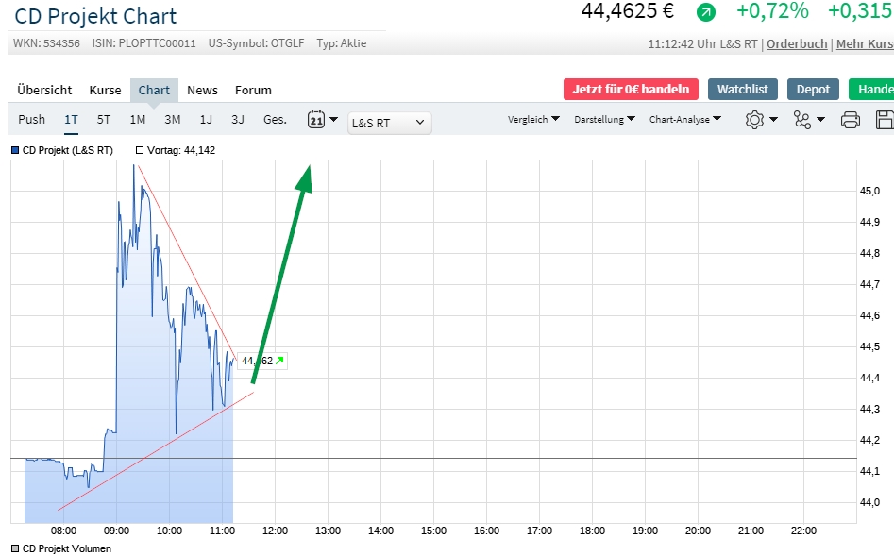This screenshot has width=894, height=556.
Task: Click the +0,72% change value
Action: click(x=772, y=10)
